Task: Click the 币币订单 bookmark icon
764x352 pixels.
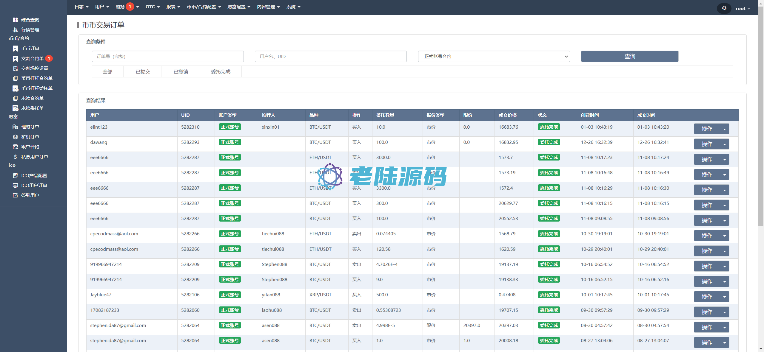Action: (x=15, y=49)
